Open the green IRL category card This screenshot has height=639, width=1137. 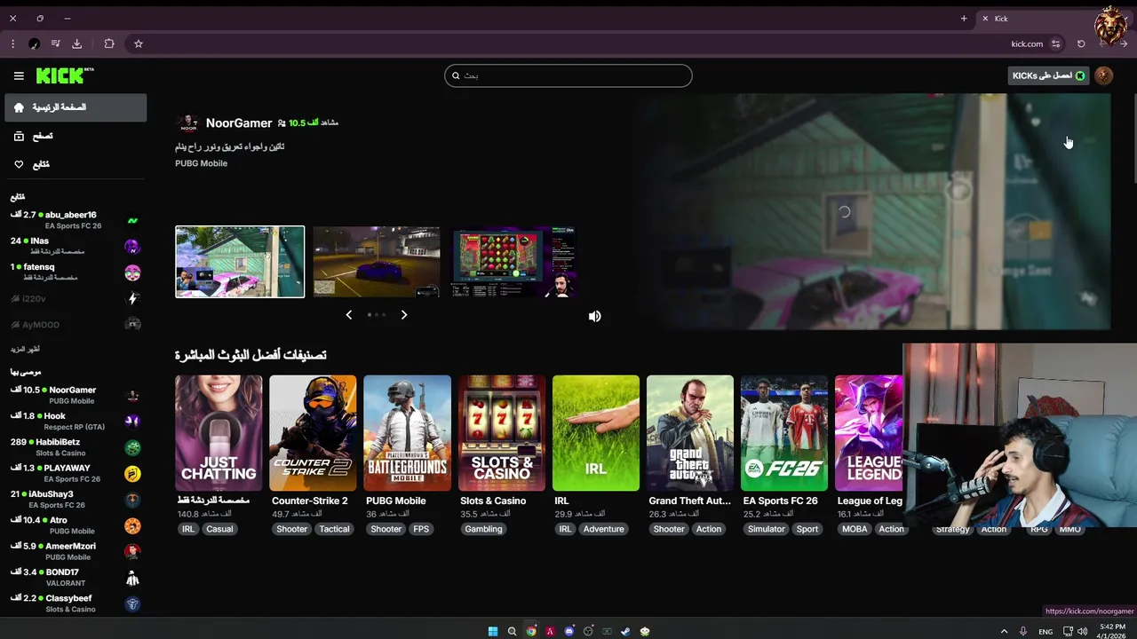click(595, 433)
